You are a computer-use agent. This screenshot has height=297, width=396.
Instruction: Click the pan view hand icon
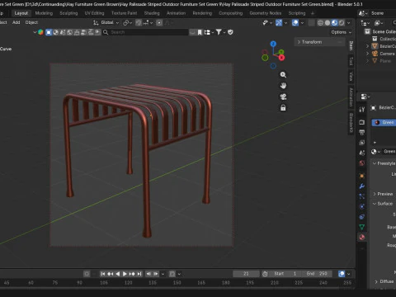pyautogui.click(x=283, y=86)
